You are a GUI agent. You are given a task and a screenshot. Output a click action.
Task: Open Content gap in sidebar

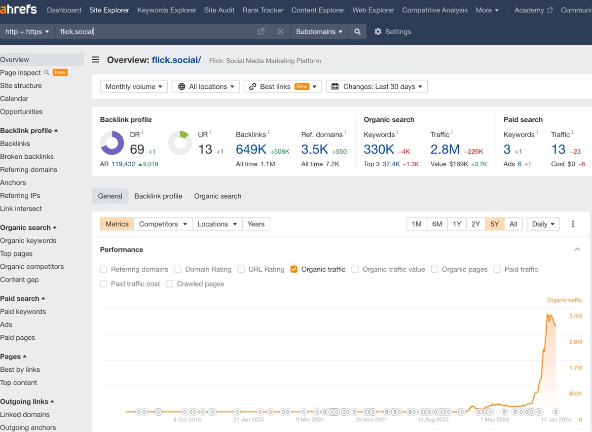pyautogui.click(x=20, y=280)
